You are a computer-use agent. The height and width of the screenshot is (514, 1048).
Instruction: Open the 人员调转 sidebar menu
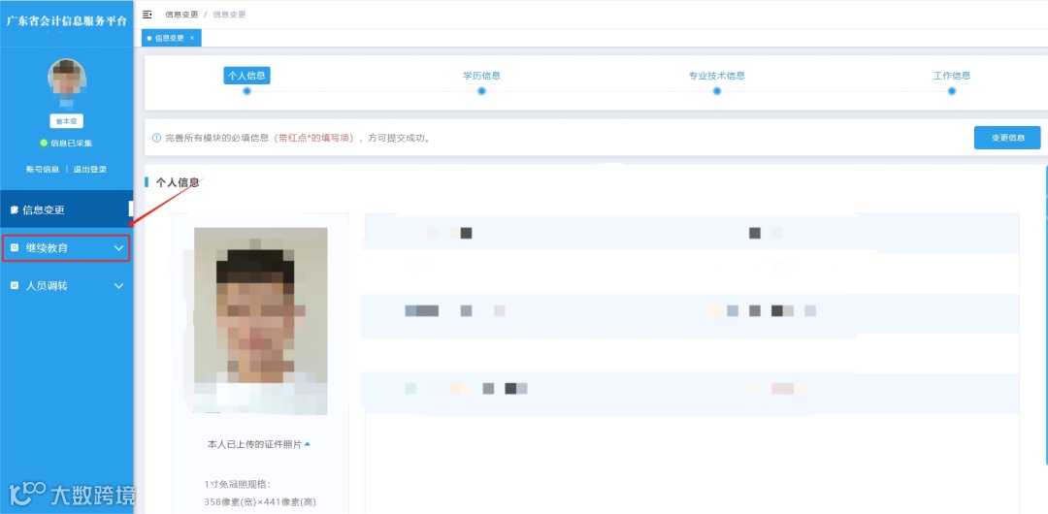point(66,286)
